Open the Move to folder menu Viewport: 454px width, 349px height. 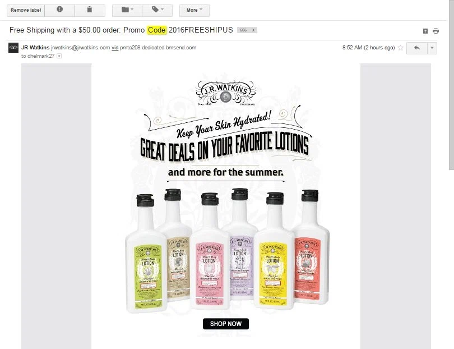point(127,10)
